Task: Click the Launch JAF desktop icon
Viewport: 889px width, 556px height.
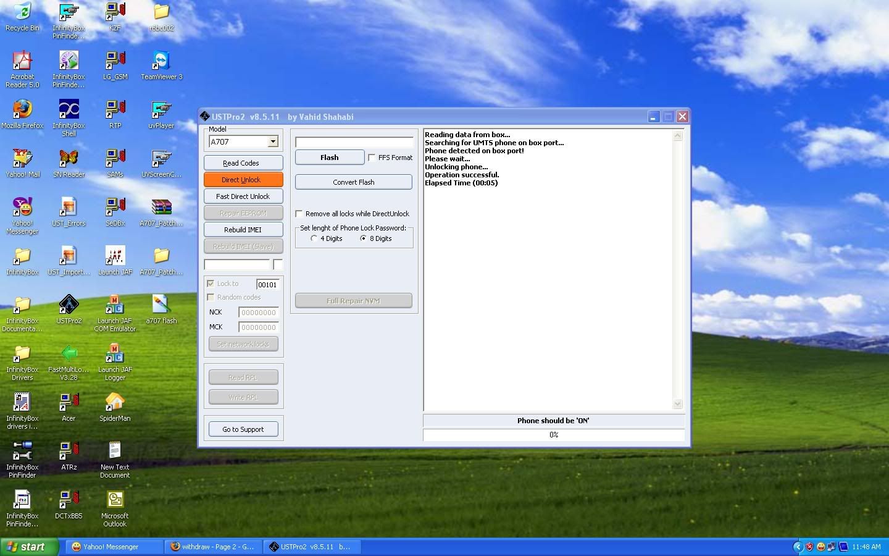Action: tap(115, 261)
